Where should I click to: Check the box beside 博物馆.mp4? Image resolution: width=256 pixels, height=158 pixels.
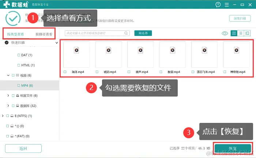[225, 72]
